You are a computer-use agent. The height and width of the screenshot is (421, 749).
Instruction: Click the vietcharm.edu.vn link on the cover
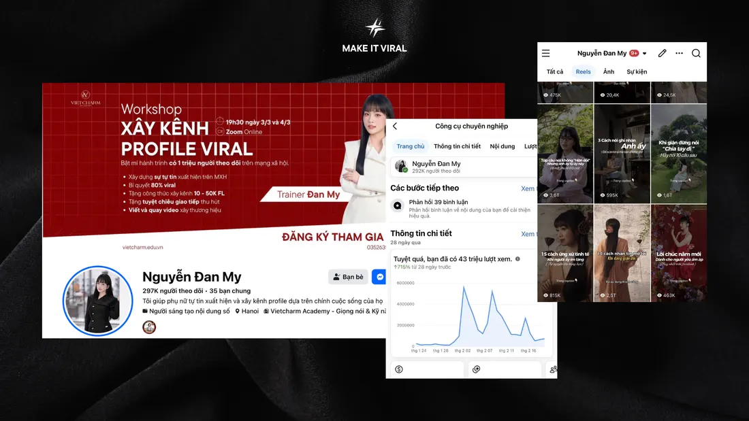pos(142,248)
